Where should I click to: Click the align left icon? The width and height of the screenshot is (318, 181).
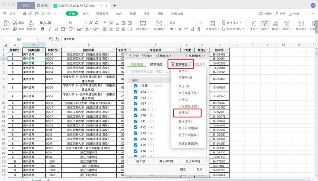click(x=105, y=29)
